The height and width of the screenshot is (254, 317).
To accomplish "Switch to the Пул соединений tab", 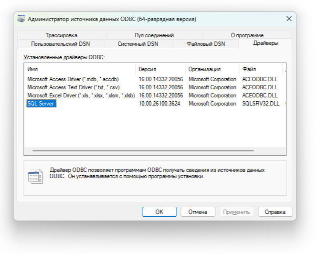I will pos(154,35).
